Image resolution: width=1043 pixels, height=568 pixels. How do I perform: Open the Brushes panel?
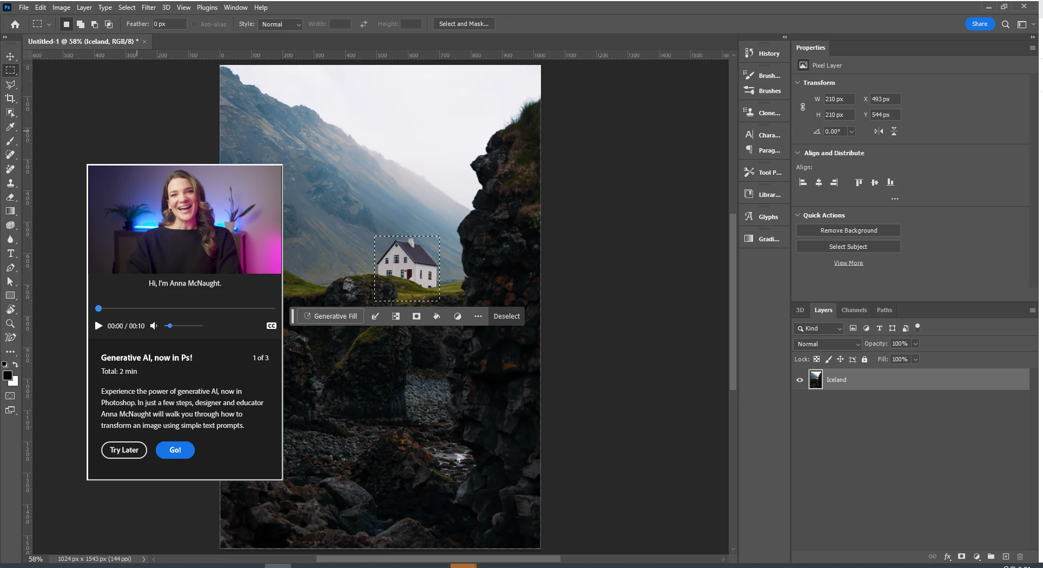click(x=763, y=91)
